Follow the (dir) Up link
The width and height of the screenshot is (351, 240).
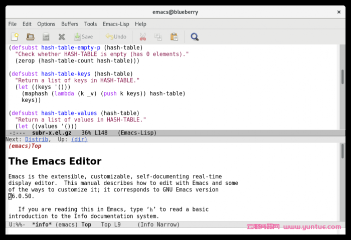click(x=79, y=139)
